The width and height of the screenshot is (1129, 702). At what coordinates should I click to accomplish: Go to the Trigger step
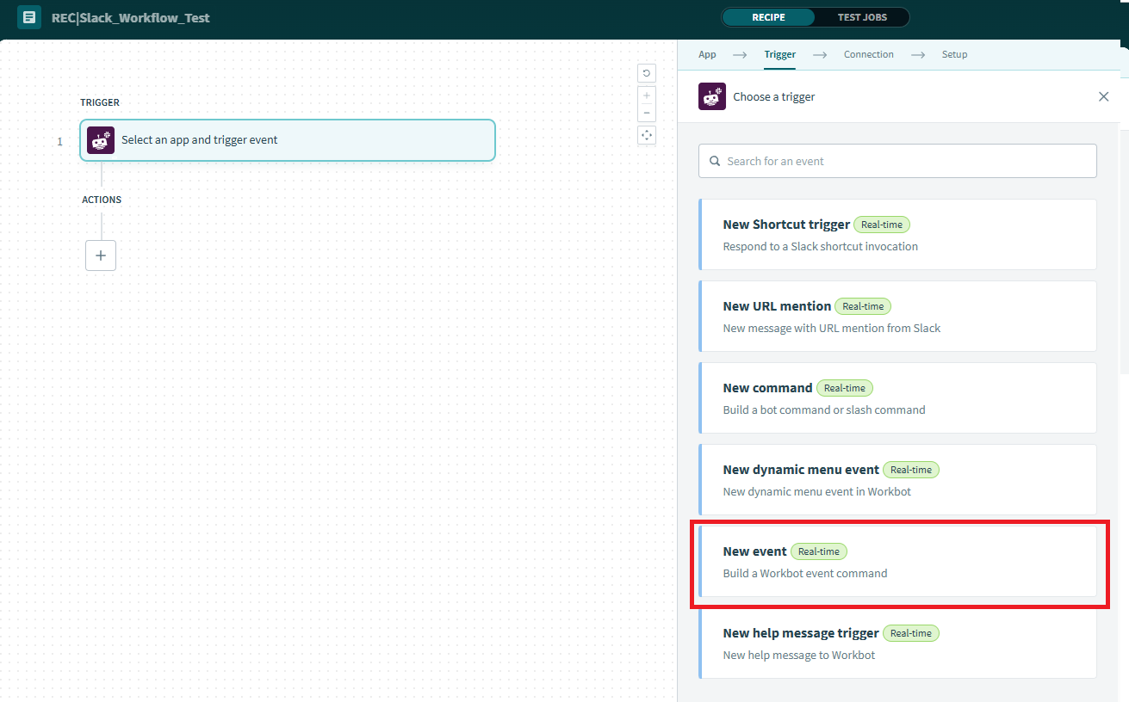pos(779,54)
